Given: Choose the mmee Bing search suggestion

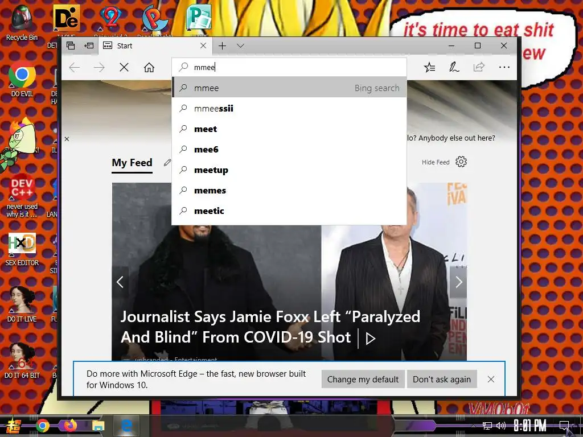Looking at the screenshot, I should [x=289, y=88].
